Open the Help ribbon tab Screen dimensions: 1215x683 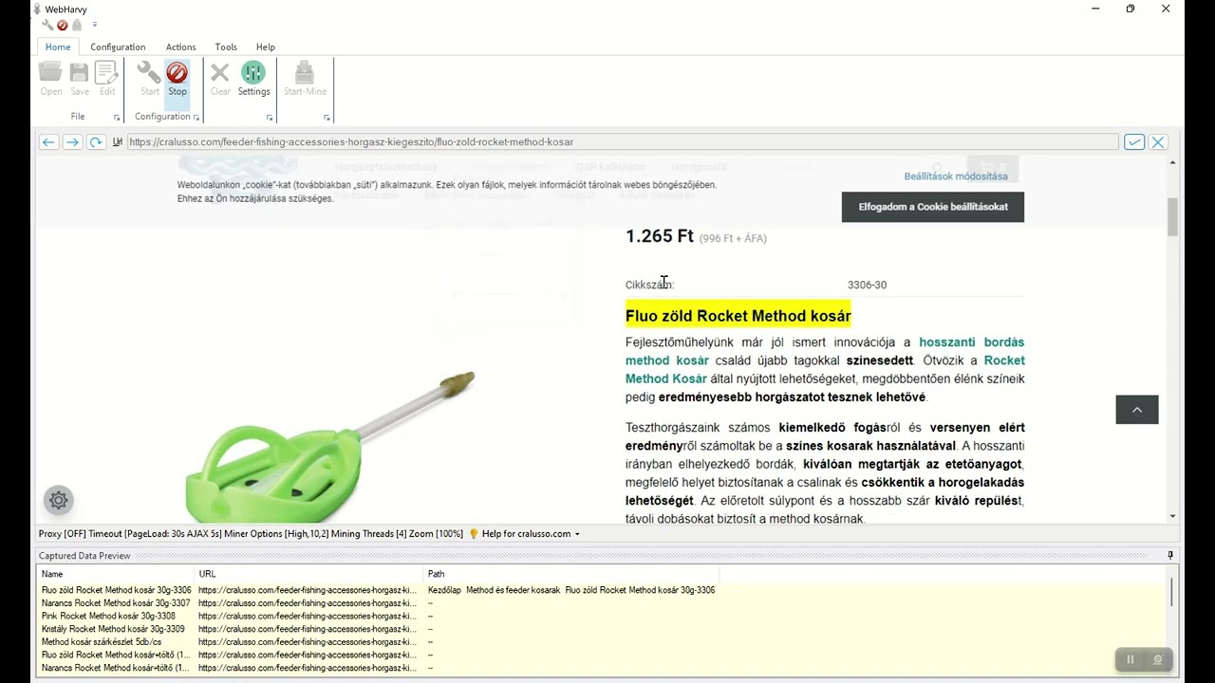coord(266,46)
